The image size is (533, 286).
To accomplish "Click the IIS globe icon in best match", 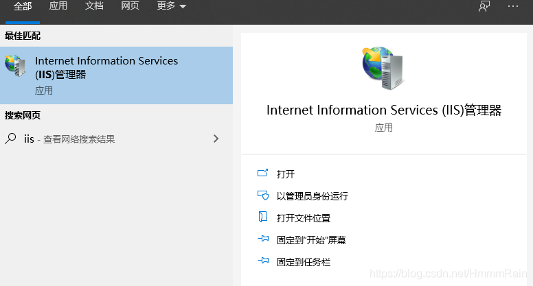I will 15,65.
